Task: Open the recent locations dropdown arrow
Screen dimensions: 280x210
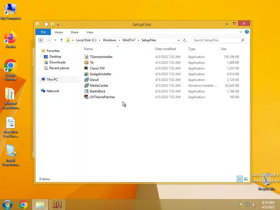Action: click(x=55, y=40)
